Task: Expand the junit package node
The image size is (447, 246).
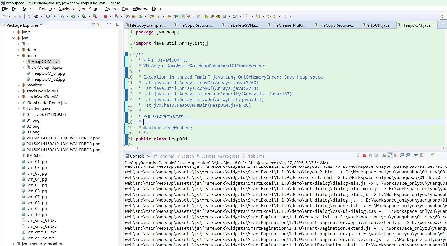Action: click(13, 32)
